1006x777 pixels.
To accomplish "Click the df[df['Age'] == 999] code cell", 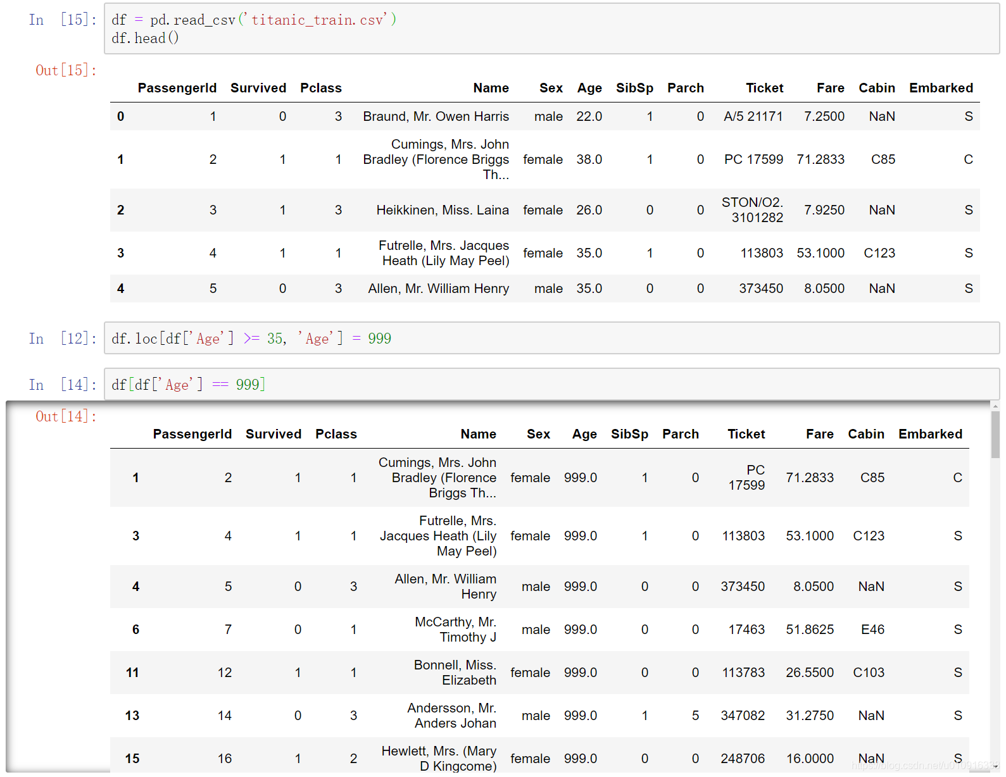I will [551, 385].
